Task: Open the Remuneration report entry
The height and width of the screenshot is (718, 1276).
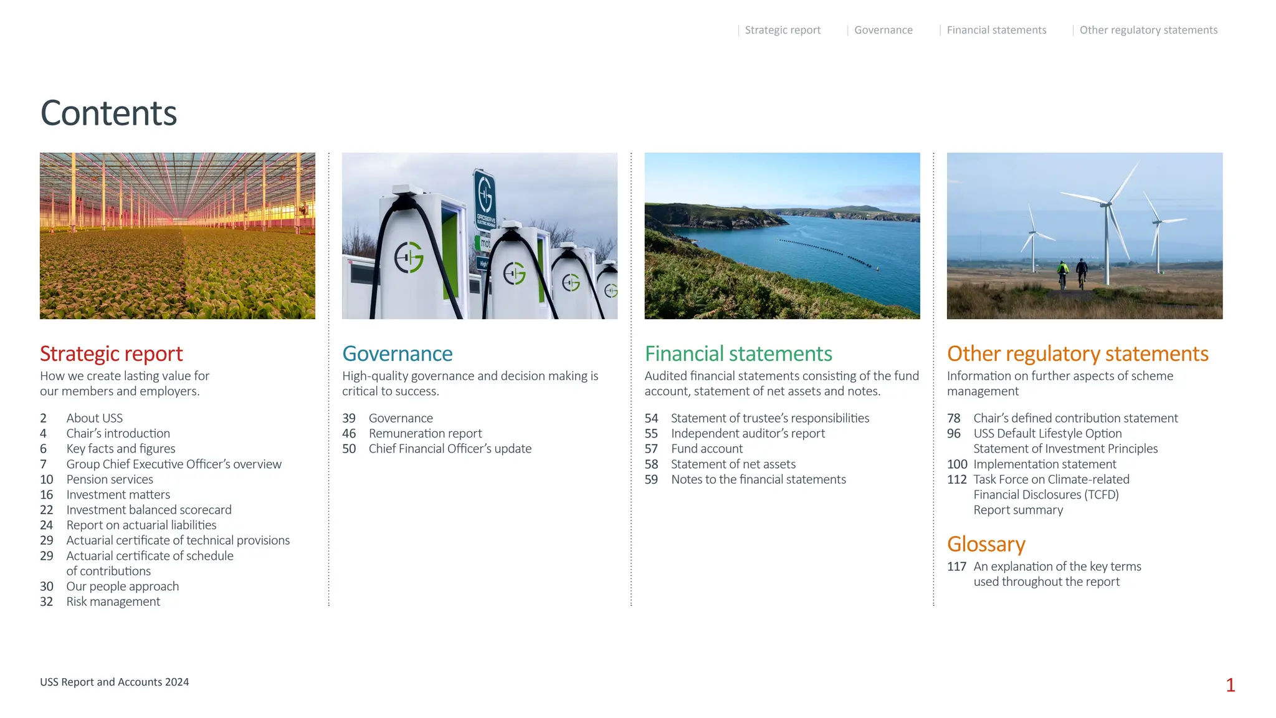Action: tap(425, 433)
